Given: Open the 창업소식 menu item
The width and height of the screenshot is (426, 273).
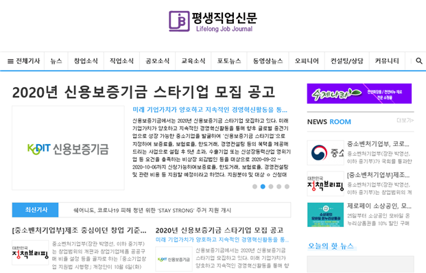Looking at the screenshot, I should pos(86,61).
